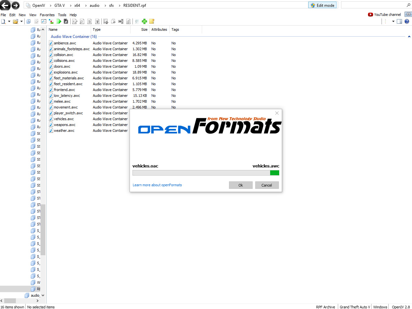Viewport: 412px width, 309px height.
Task: Click the Open folder toolbar icon
Action: coord(15,21)
